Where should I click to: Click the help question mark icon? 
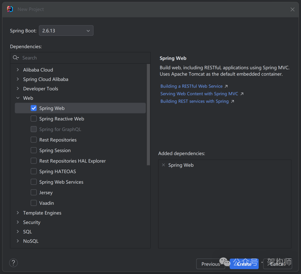tap(13, 263)
